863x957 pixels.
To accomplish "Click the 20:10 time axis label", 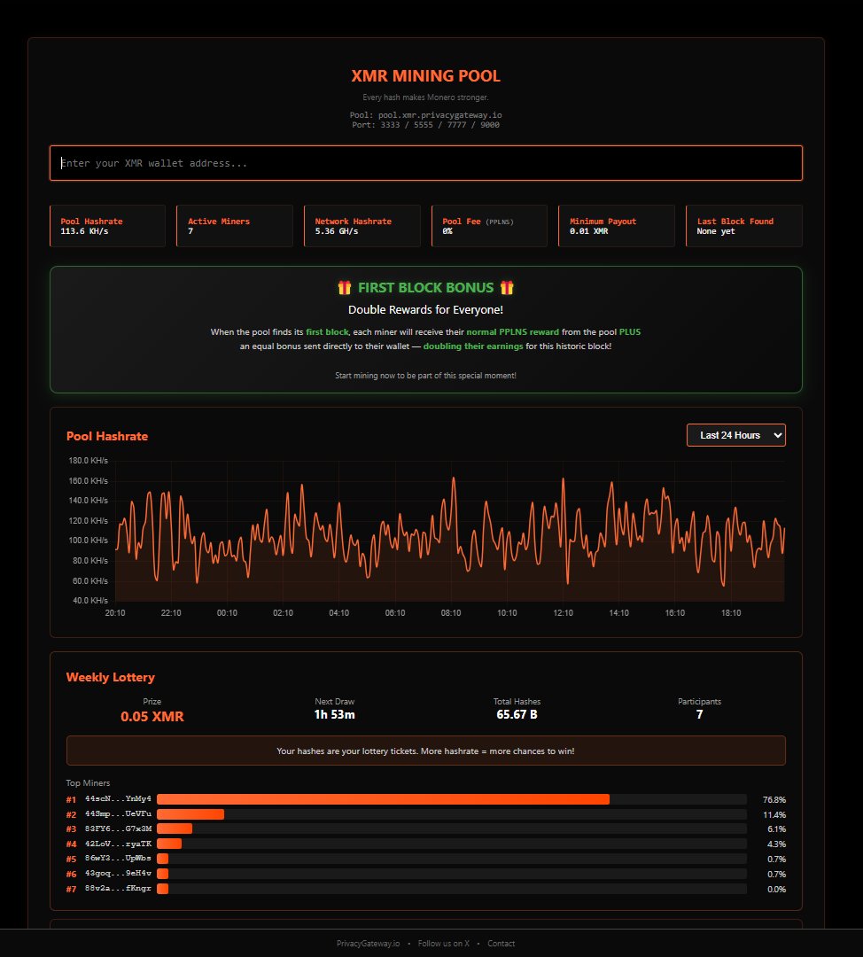I will [x=115, y=613].
